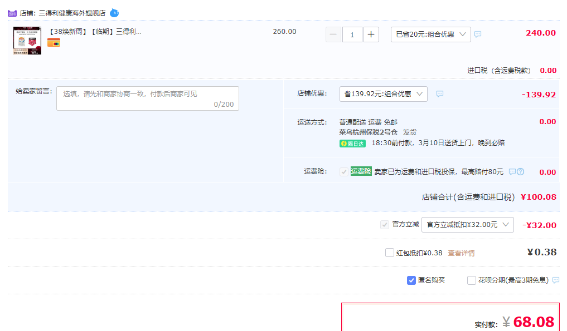Check the 红包抵扣¥0.38 checkbox
567x331 pixels.
390,253
